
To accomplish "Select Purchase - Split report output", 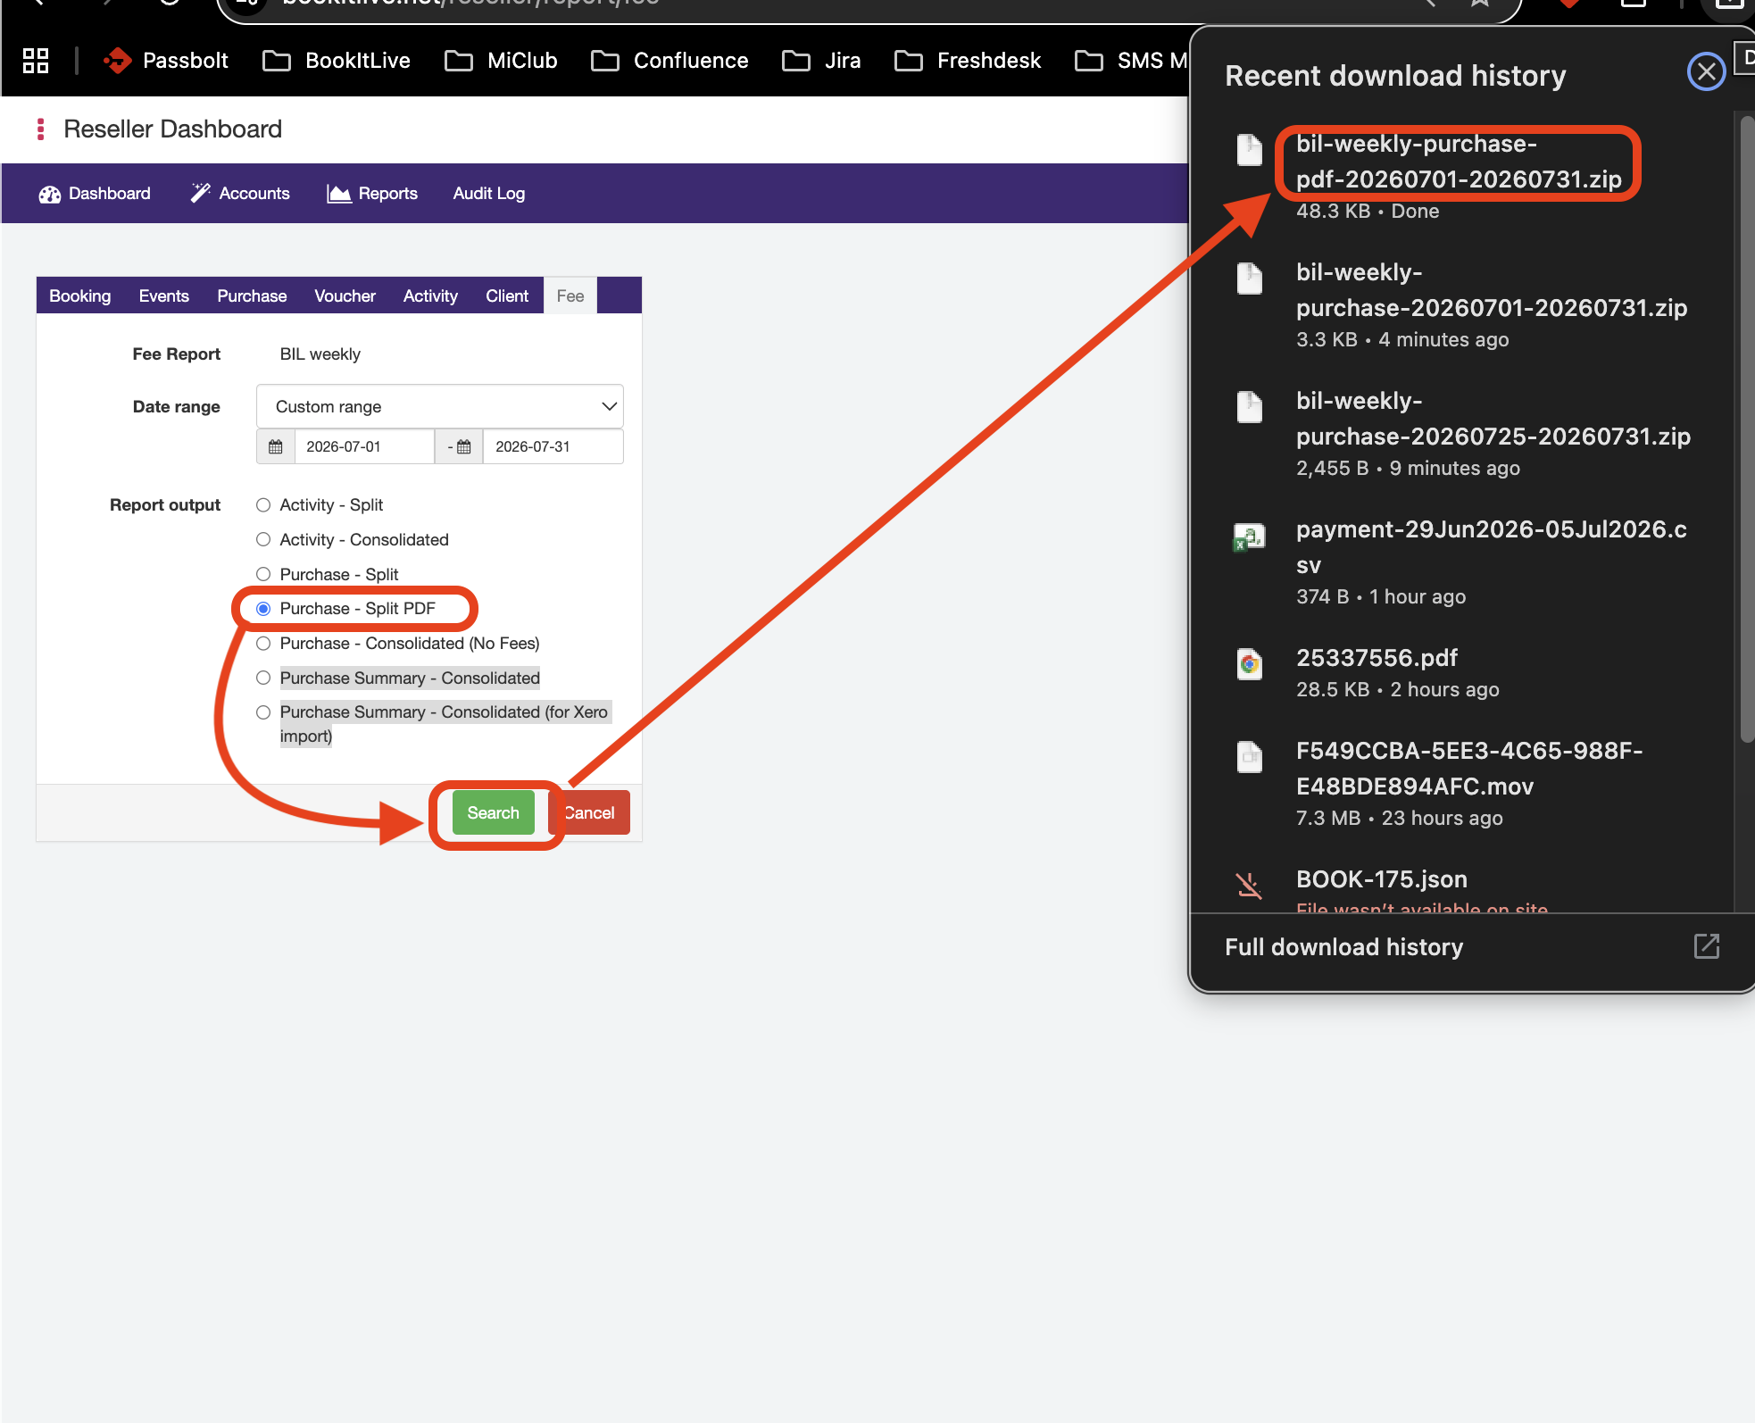I will [263, 574].
